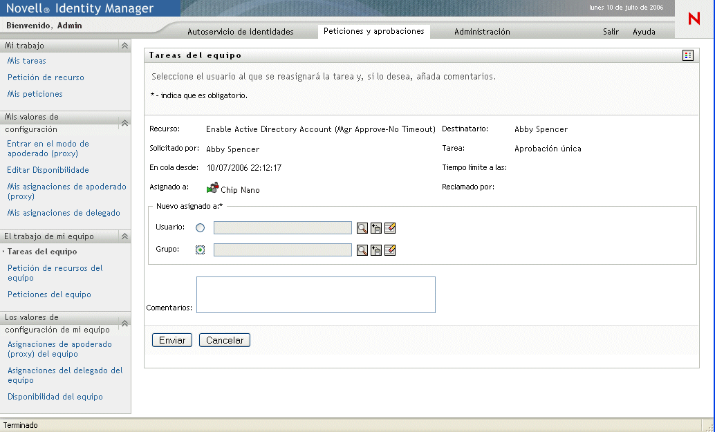715x432 pixels.
Task: Click the Comentarios text area
Action: click(316, 295)
